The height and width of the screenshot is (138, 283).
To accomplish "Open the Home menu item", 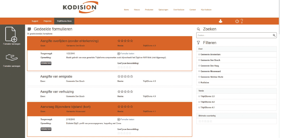I will (126, 10).
